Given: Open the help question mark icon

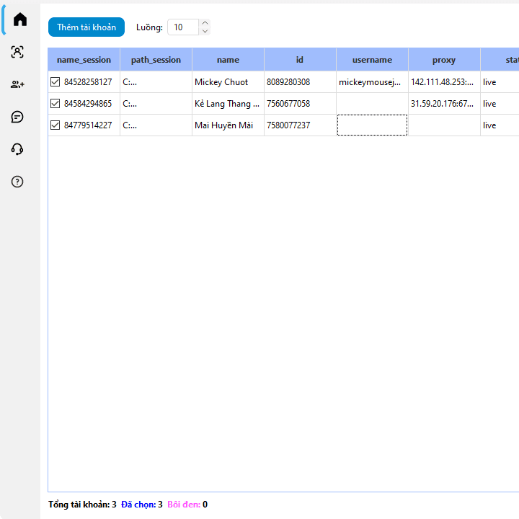Looking at the screenshot, I should point(17,182).
